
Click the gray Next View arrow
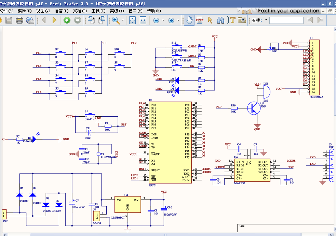pos(78,20)
